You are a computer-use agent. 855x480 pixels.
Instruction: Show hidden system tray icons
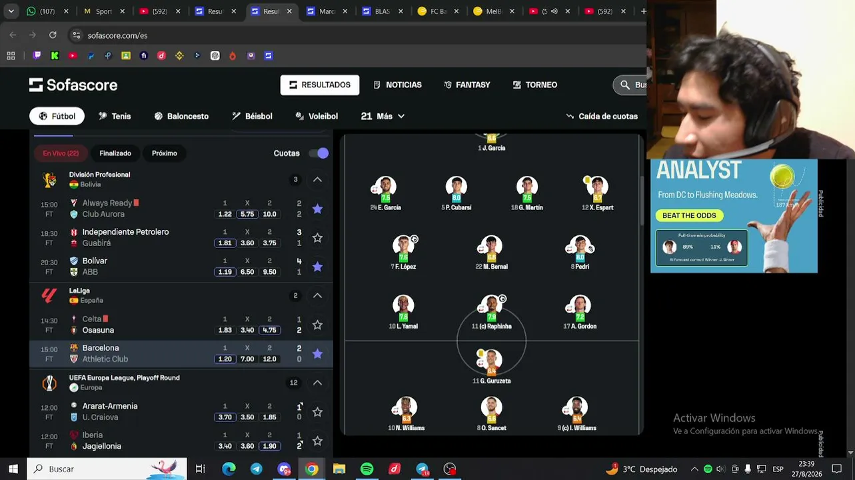[x=694, y=469]
